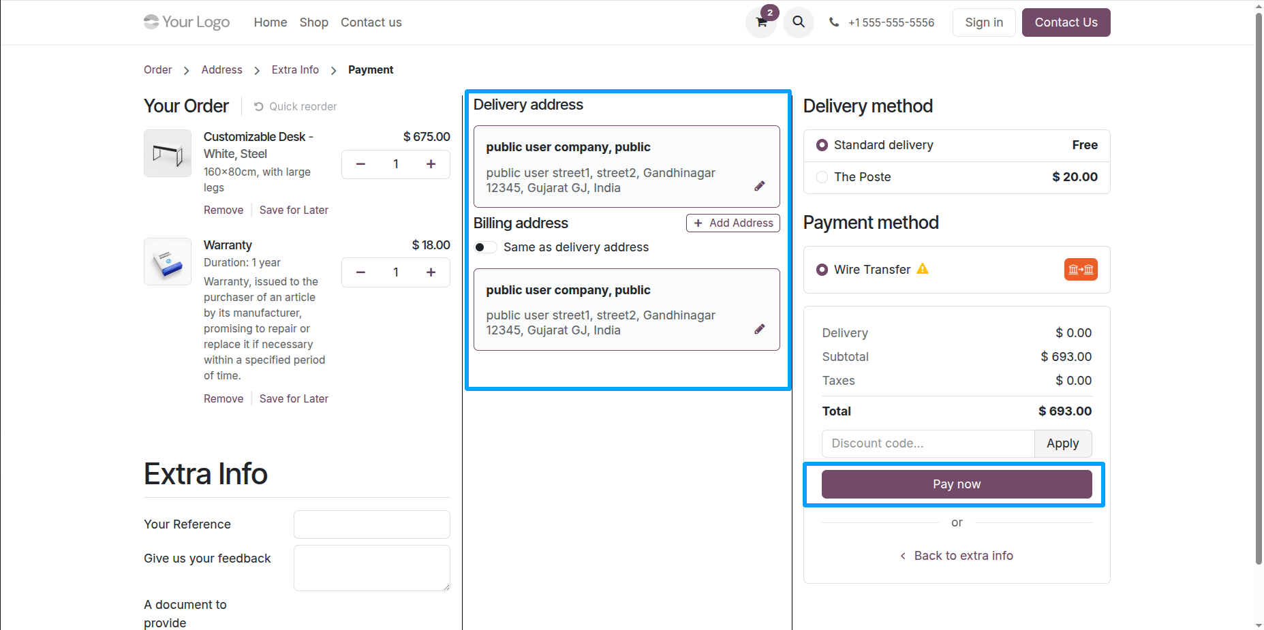Image resolution: width=1264 pixels, height=630 pixels.
Task: Click the Customizable Desk quantity field
Action: click(x=396, y=164)
